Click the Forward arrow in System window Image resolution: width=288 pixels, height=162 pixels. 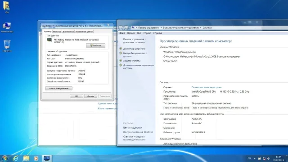click(126, 28)
